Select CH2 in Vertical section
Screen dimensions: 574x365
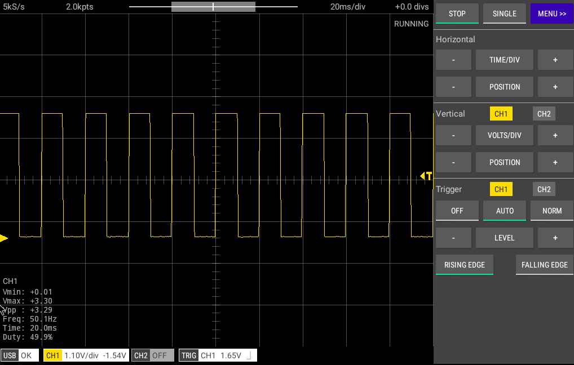click(544, 114)
